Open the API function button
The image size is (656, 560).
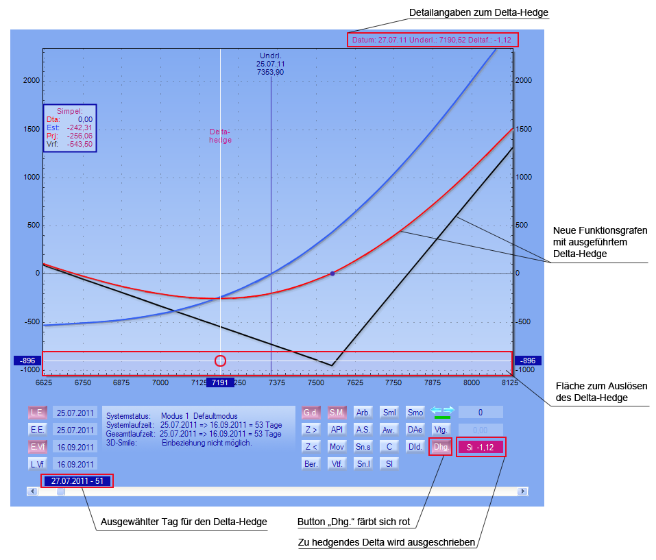point(337,430)
